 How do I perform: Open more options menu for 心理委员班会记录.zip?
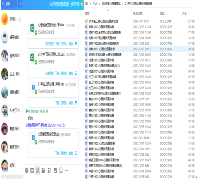click(76, 153)
